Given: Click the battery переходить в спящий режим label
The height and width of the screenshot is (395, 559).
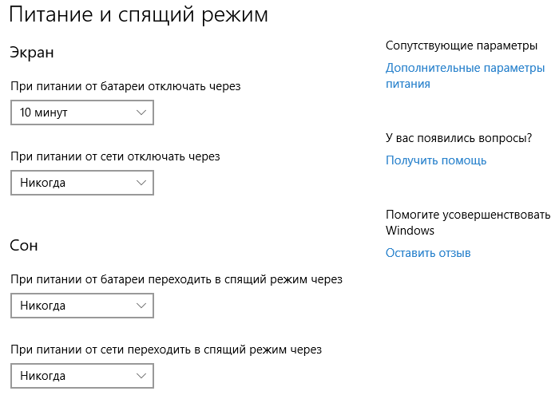Looking at the screenshot, I should 176,279.
